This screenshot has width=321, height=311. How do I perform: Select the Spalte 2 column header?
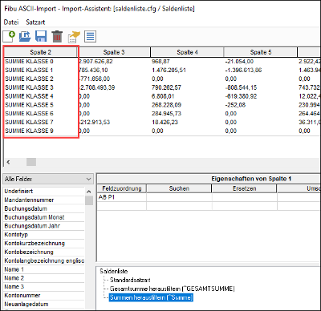pos(41,52)
